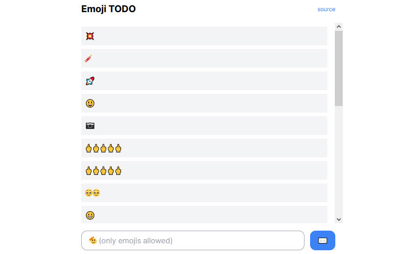Click the pair of crying-laughing faces
Screen dimensions: 403x254
92,193
